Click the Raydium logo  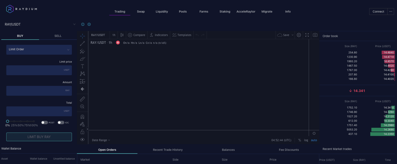[22, 9]
